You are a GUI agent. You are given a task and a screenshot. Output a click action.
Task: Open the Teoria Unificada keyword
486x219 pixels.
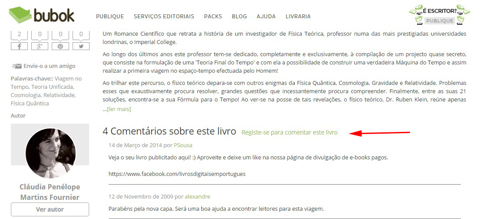point(52,87)
